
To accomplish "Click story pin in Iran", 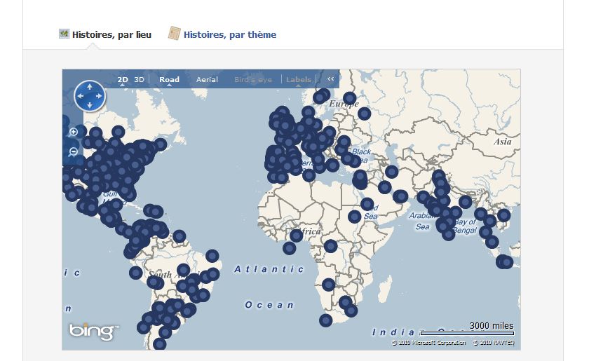I will click(391, 172).
